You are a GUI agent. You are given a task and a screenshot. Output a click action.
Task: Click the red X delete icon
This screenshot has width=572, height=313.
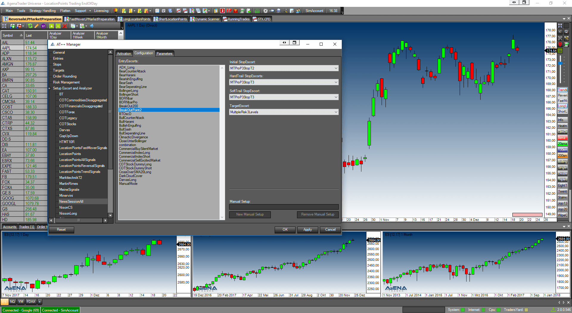pos(65,26)
